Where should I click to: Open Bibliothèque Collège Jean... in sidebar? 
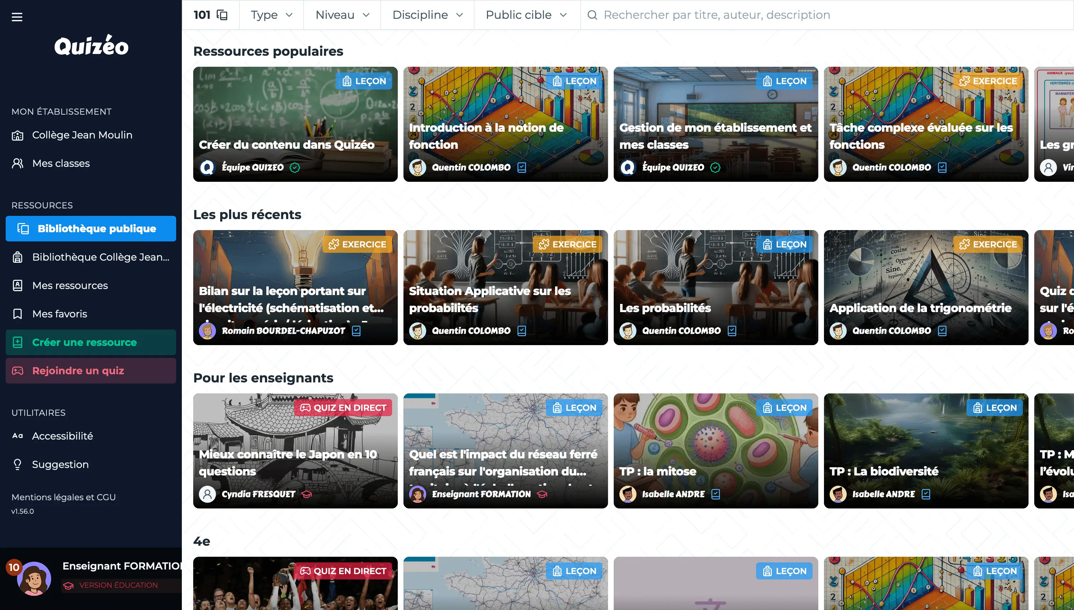point(91,257)
